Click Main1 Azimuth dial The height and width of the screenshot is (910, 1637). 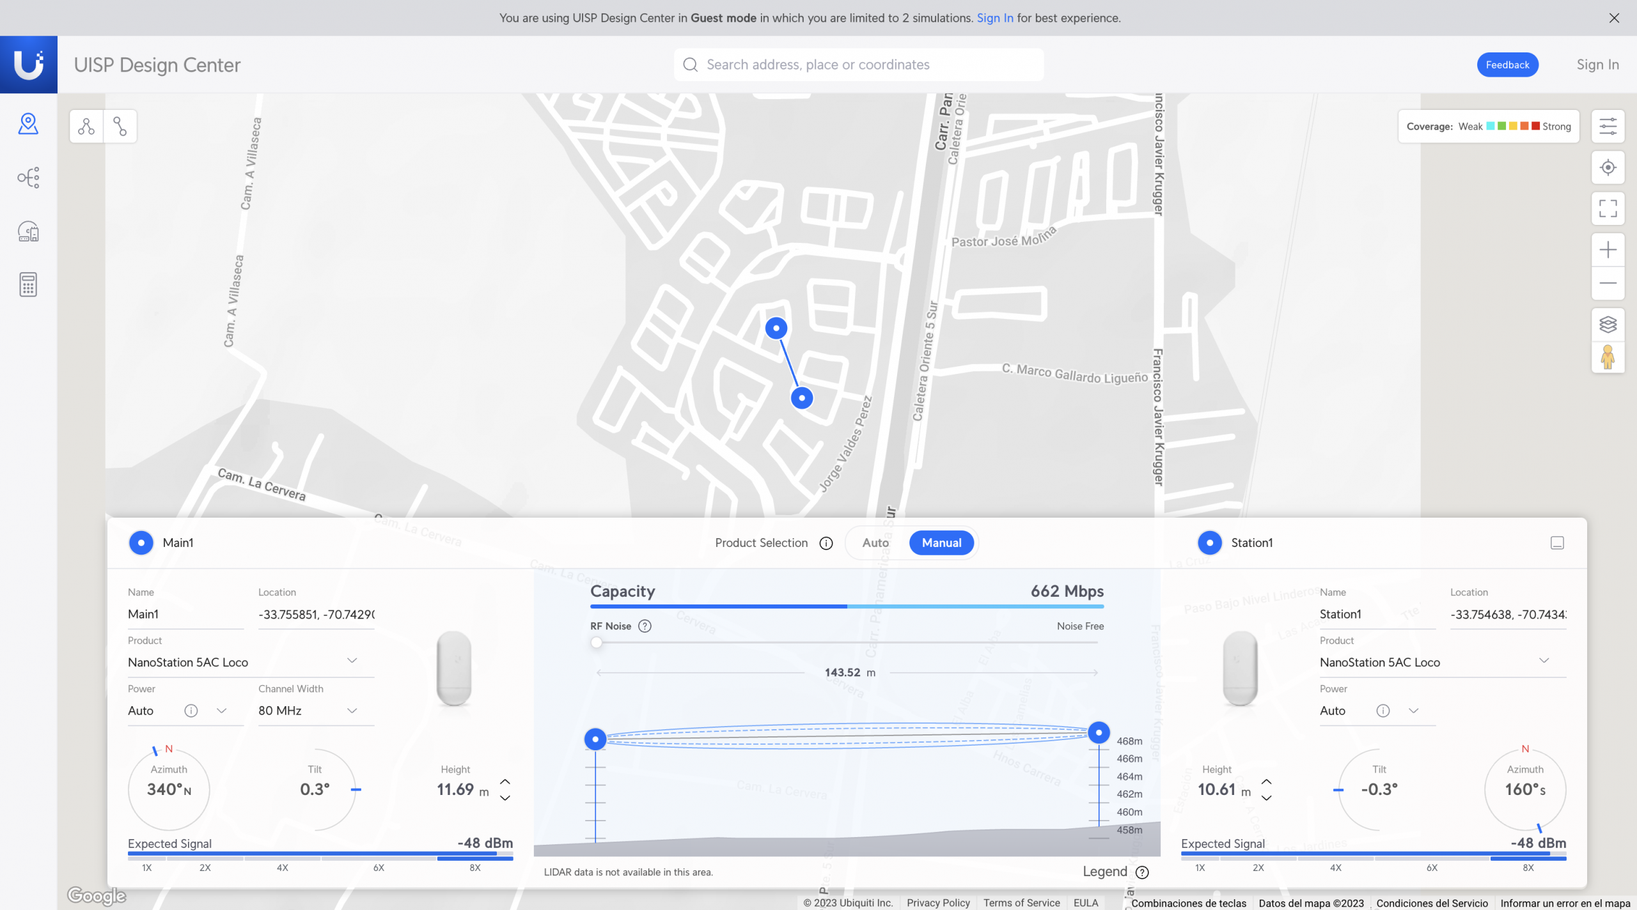coord(169,789)
